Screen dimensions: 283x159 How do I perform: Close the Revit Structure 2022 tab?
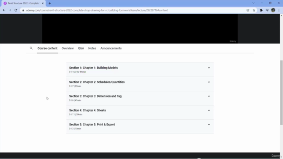coord(43,3)
